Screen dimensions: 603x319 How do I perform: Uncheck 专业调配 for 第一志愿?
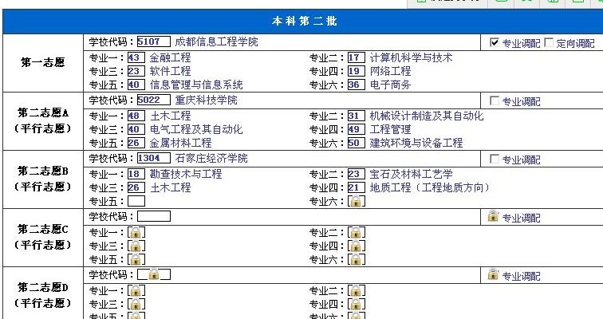click(x=495, y=43)
